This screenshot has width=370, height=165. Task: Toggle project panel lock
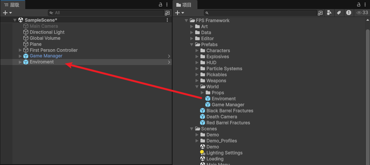[359, 5]
